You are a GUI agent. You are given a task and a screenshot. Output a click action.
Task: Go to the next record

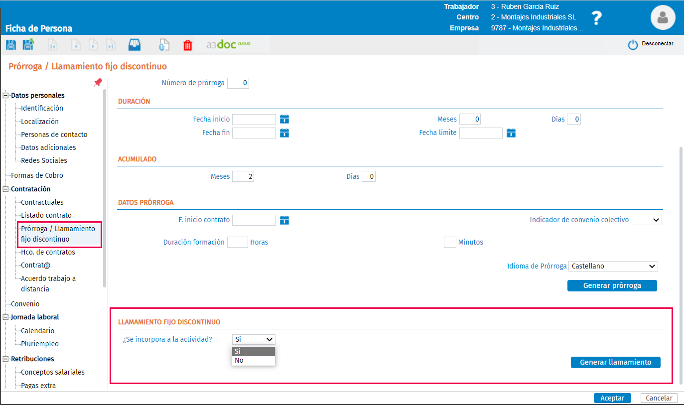(x=93, y=45)
